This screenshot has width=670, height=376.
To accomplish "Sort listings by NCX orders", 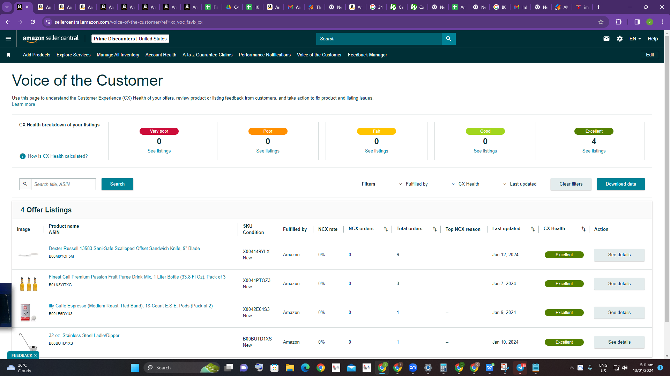I will (x=386, y=229).
